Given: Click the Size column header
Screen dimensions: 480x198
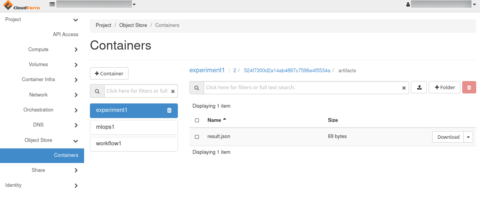Looking at the screenshot, I should click(x=333, y=120).
